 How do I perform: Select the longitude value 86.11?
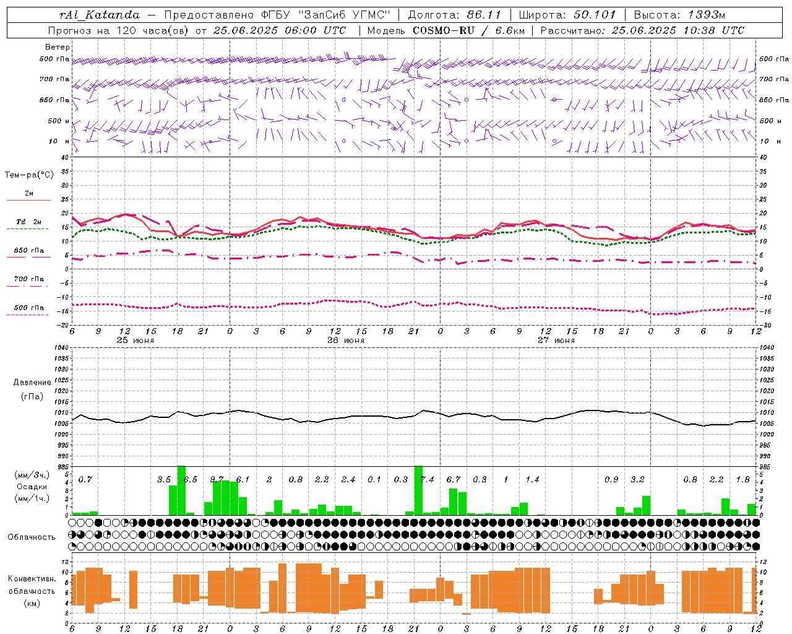[x=484, y=15]
